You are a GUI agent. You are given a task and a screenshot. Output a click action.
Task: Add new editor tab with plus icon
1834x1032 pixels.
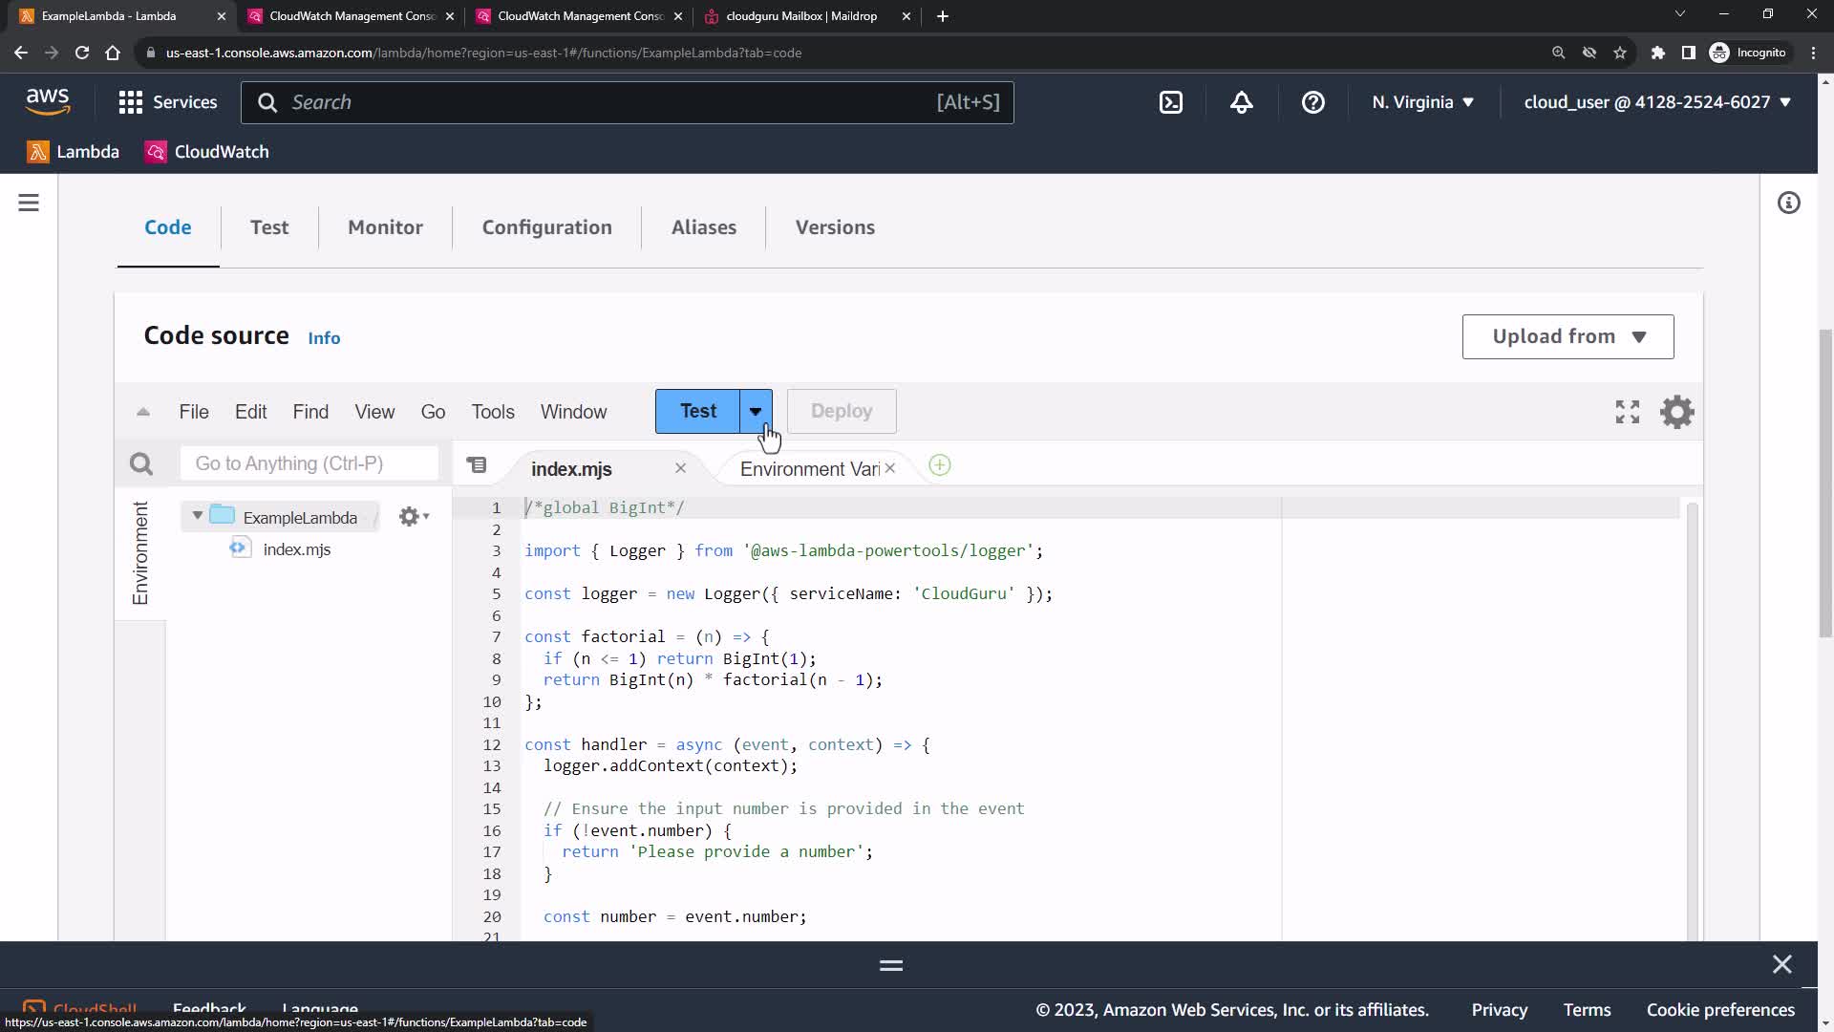(940, 466)
